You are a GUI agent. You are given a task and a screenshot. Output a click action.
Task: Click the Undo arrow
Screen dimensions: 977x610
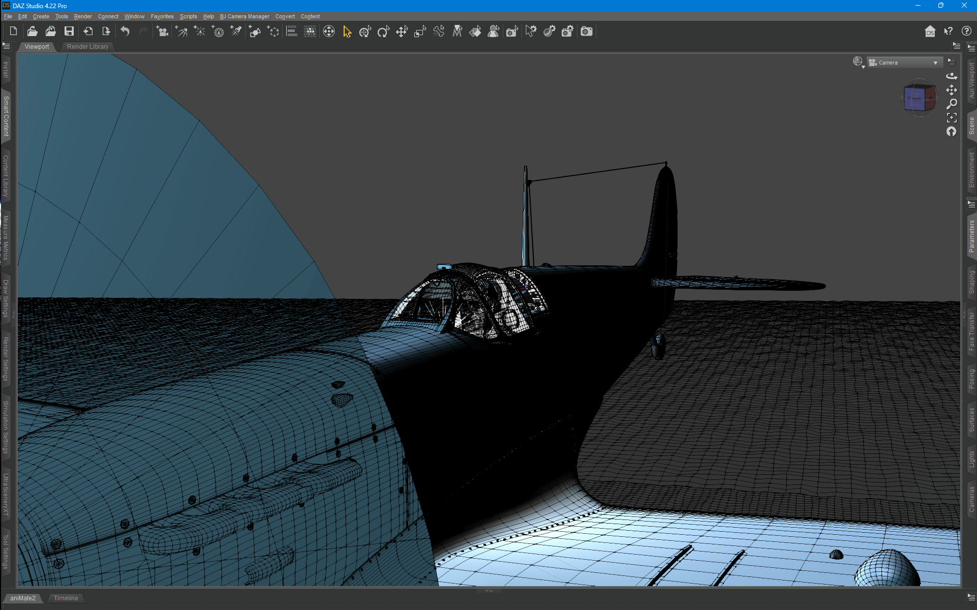pyautogui.click(x=125, y=32)
